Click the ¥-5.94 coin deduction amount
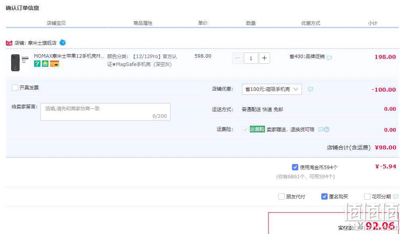The height and width of the screenshot is (234, 403). (x=386, y=166)
